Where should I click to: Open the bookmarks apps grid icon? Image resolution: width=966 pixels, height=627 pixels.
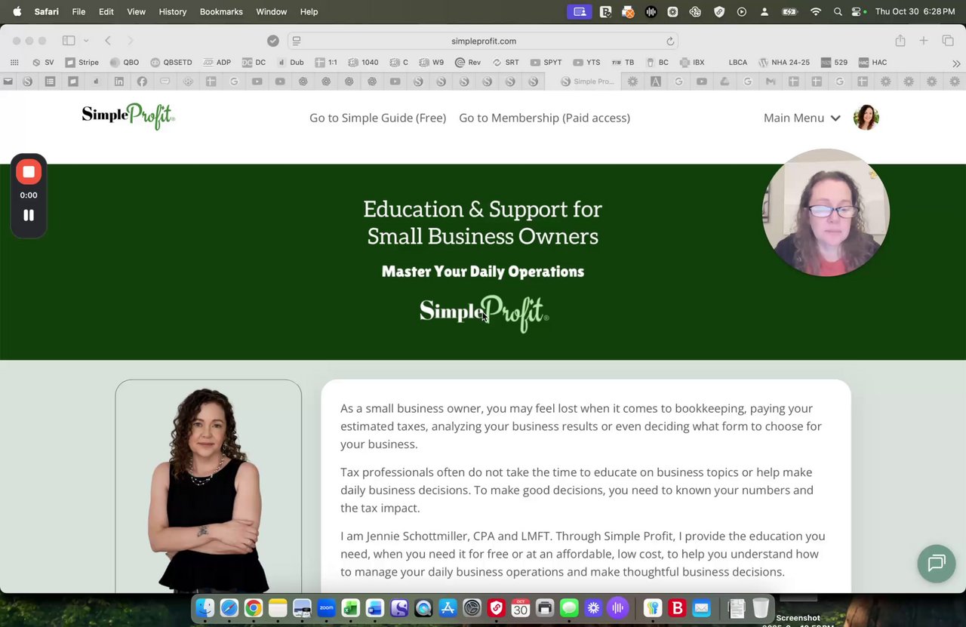pyautogui.click(x=14, y=63)
